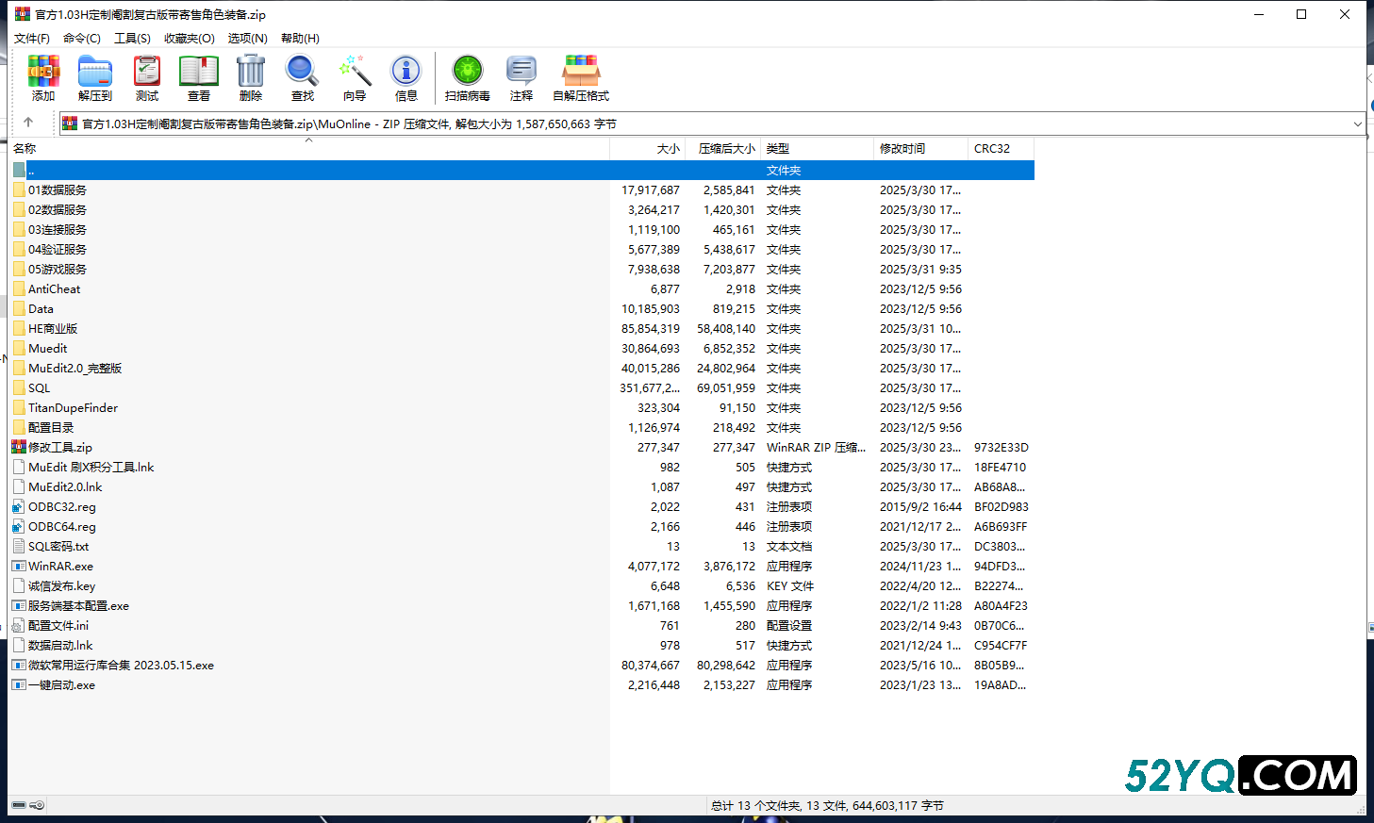Select the 01数据服务 folder icon
The height and width of the screenshot is (823, 1374).
click(x=19, y=189)
